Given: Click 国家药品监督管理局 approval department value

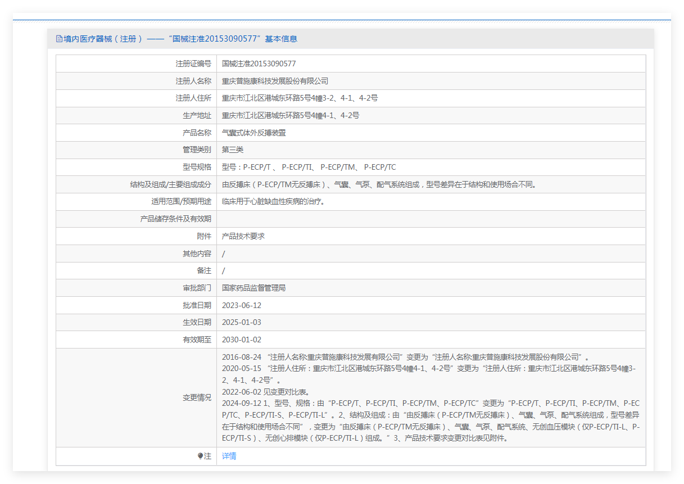Looking at the screenshot, I should (254, 288).
